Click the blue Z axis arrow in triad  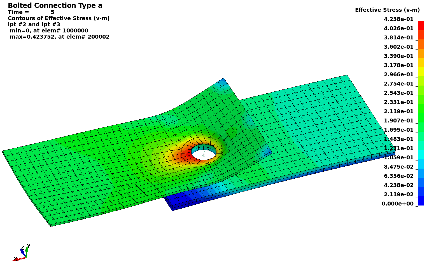(x=22, y=252)
